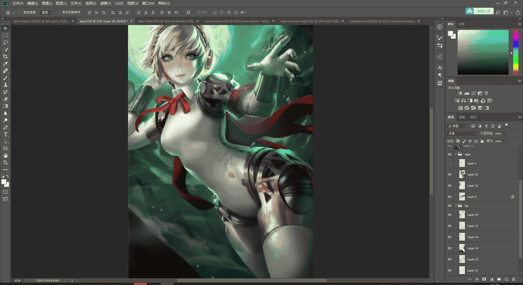
Task: Click the vertical hue spectrum bar
Action: 516,52
